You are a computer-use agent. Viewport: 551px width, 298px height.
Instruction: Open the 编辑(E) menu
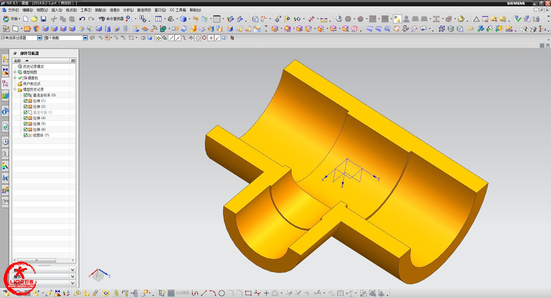(28, 10)
